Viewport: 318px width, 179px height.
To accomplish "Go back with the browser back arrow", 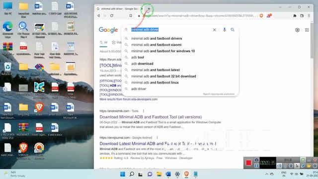I will 98,15.
